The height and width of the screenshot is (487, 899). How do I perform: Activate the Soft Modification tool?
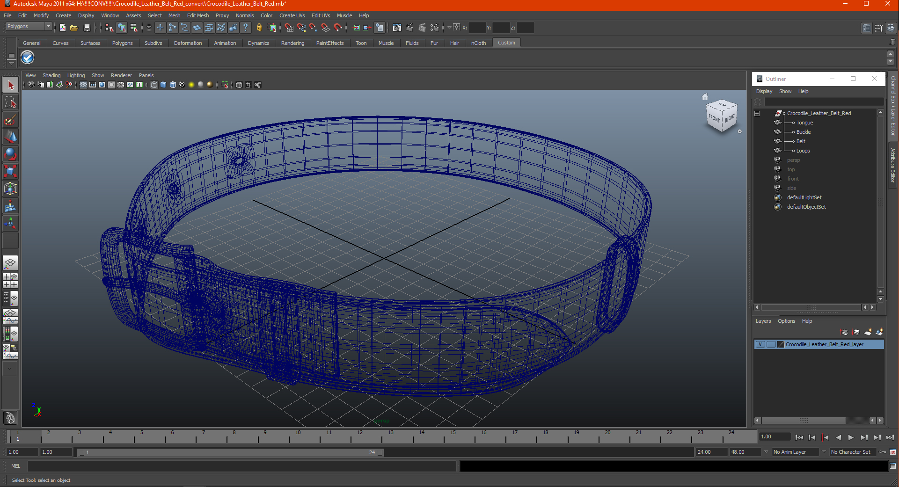tap(10, 206)
